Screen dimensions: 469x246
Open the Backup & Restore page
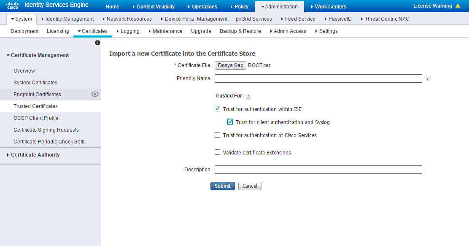[x=240, y=31]
